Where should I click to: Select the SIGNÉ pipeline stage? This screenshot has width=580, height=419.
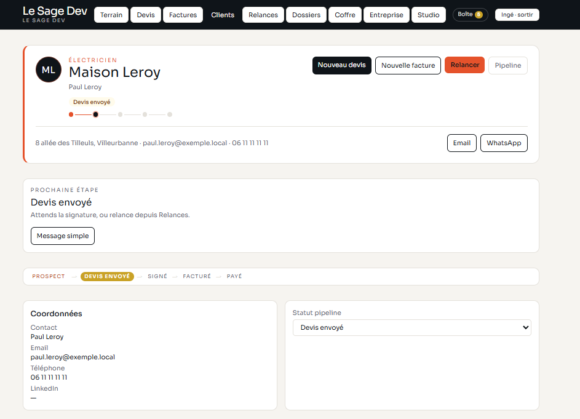pyautogui.click(x=157, y=276)
